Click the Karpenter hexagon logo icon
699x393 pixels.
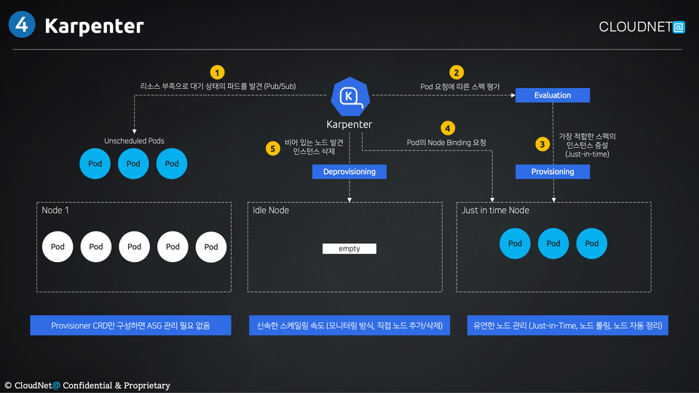pyautogui.click(x=350, y=97)
